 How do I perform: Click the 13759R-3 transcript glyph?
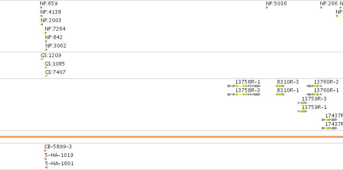click(x=303, y=103)
